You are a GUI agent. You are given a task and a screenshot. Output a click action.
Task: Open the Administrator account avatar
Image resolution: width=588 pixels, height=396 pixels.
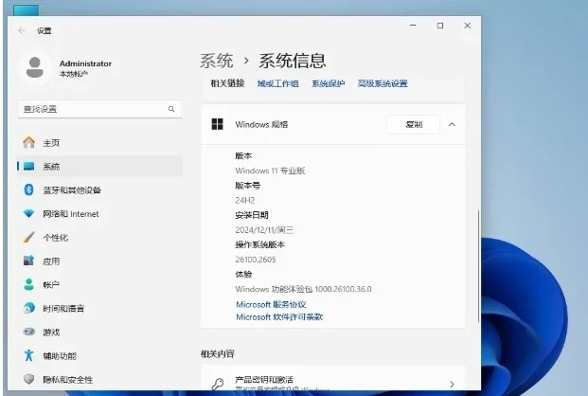click(34, 67)
